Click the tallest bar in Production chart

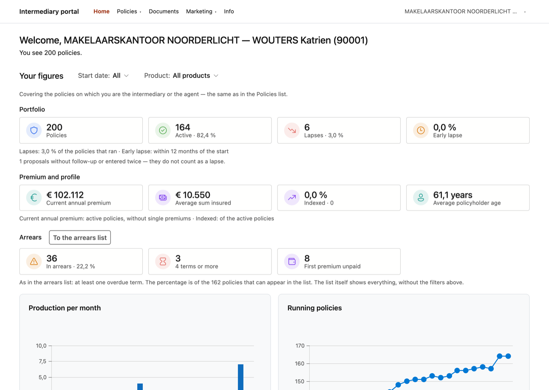point(241,377)
